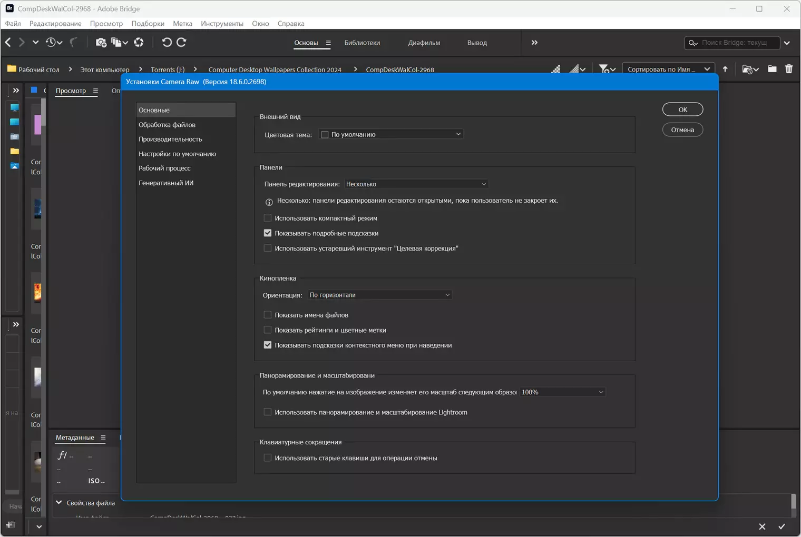The height and width of the screenshot is (537, 801).
Task: Enable the legacy Целевая коррекция tool checkbox
Action: [268, 248]
